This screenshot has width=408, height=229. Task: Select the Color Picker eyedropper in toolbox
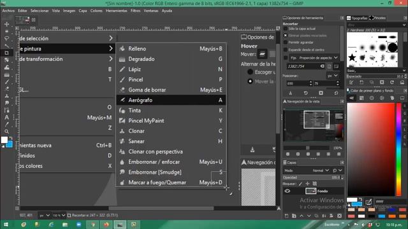click(x=7, y=125)
